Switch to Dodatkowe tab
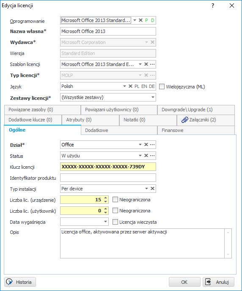Image resolution: width=242 pixels, height=291 pixels. click(x=119, y=130)
